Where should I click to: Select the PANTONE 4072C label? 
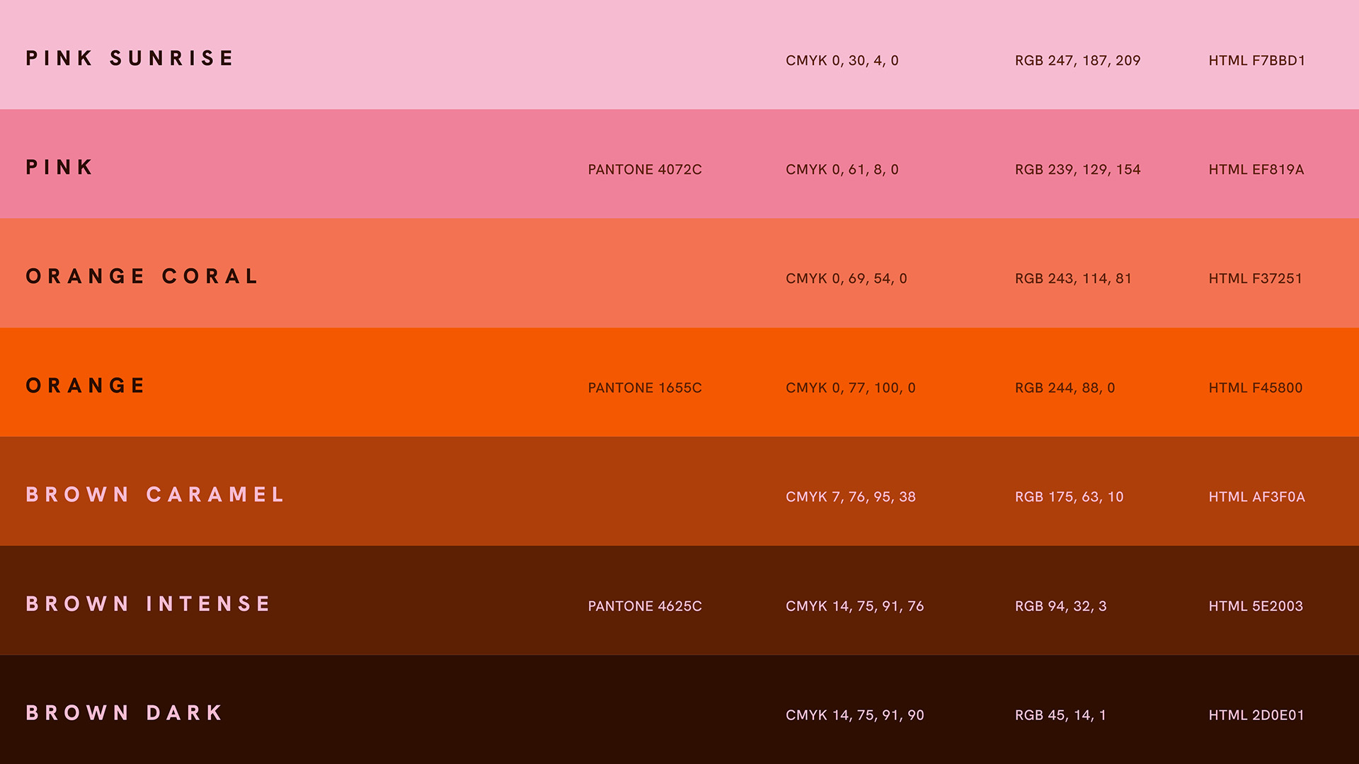(644, 170)
